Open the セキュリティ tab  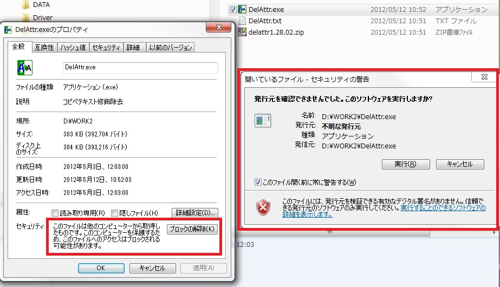(106, 48)
